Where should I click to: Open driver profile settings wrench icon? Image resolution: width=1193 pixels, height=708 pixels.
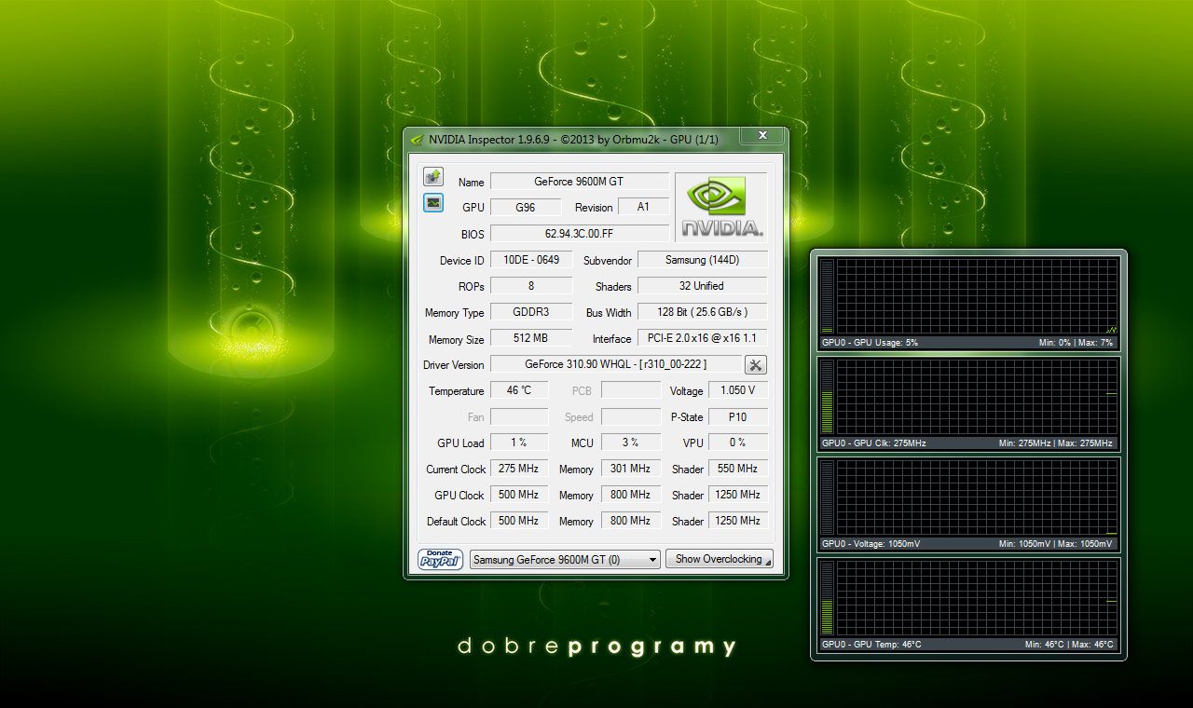click(x=756, y=365)
